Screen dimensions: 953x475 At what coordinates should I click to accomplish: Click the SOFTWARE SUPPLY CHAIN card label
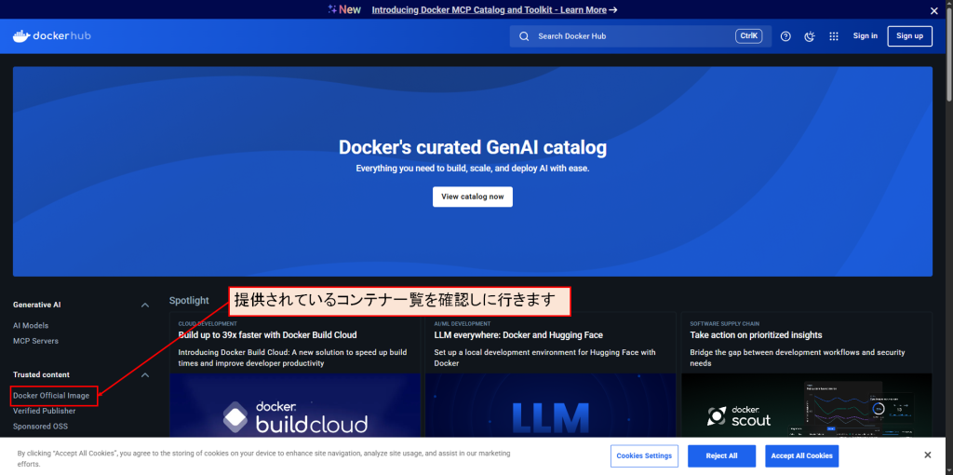(724, 324)
